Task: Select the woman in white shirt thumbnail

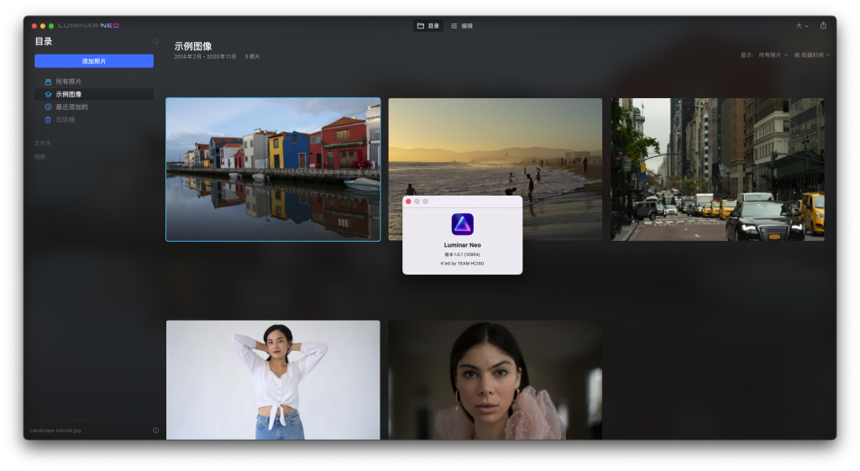Action: pos(273,380)
